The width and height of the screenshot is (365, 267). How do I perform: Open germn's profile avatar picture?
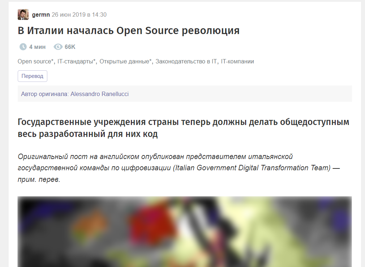point(23,14)
